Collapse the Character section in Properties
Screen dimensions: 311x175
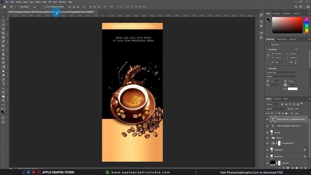pyautogui.click(x=267, y=69)
